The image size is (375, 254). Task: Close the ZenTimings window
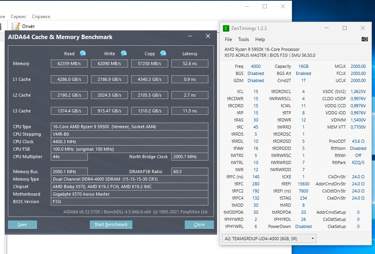click(363, 28)
